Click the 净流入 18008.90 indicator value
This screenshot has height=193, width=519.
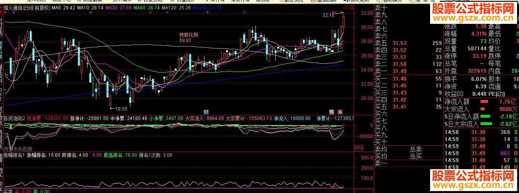point(292,118)
